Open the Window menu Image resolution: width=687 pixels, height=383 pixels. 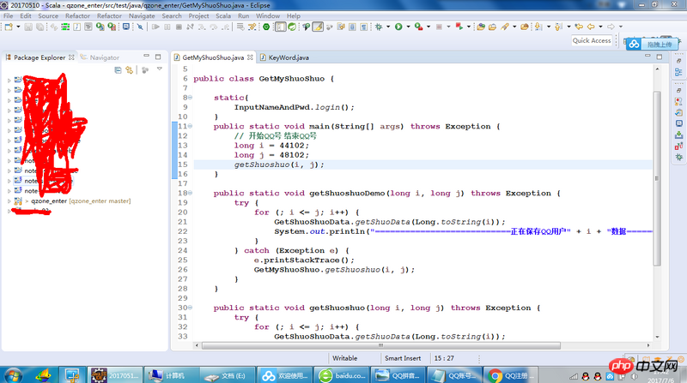pos(268,15)
